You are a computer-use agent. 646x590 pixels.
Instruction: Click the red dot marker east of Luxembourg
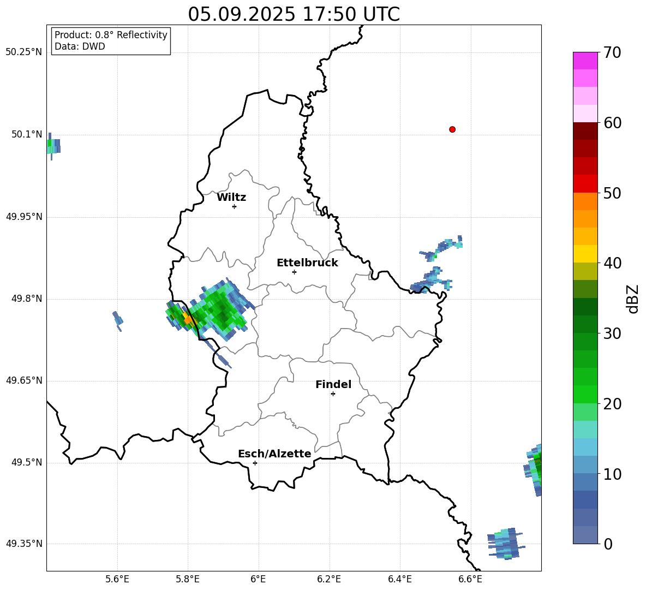pyautogui.click(x=452, y=129)
